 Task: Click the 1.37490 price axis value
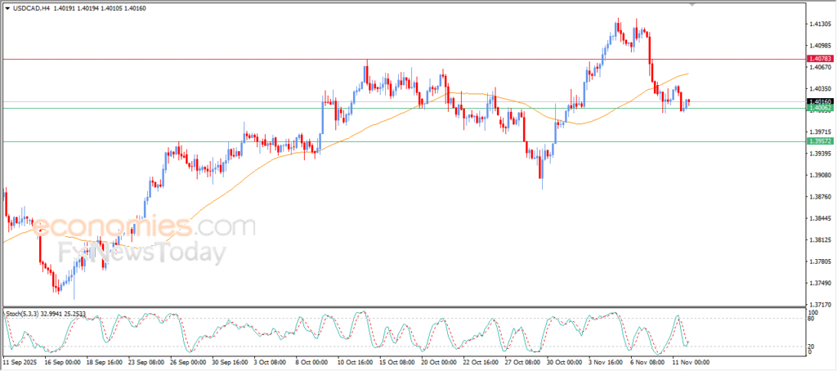point(821,284)
